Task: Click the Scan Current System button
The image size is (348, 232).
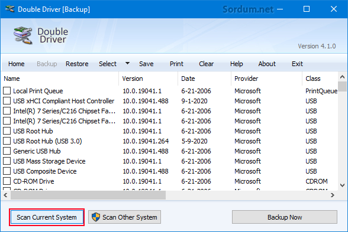Action: click(x=47, y=217)
